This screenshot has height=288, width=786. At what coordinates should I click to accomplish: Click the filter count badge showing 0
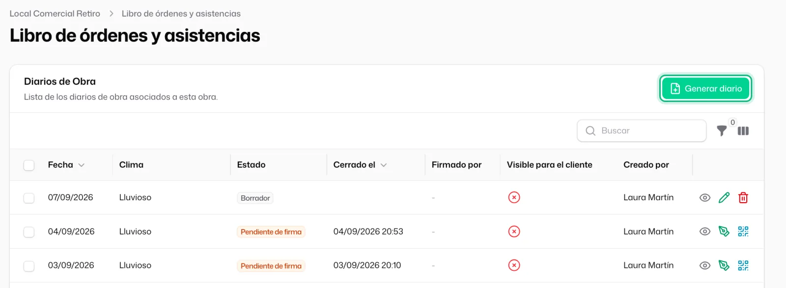point(732,123)
